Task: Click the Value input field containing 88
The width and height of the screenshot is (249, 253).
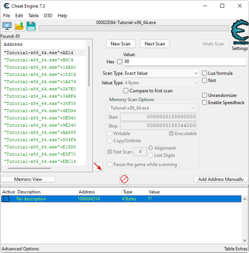Action: (184, 61)
